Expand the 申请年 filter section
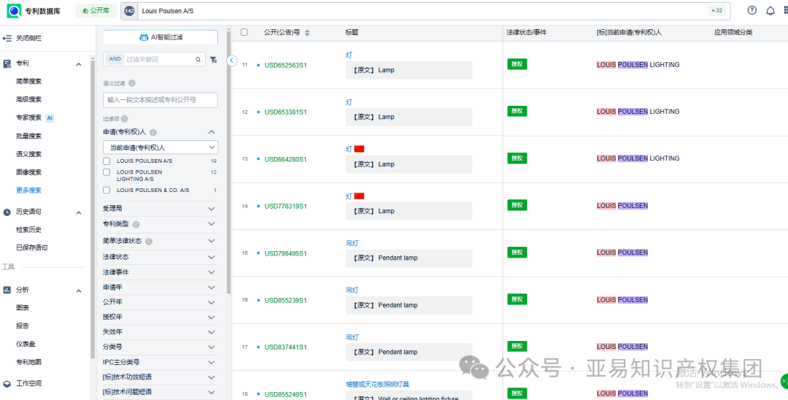 click(160, 288)
